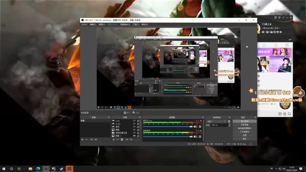Open the Windows Start menu

click(4, 169)
